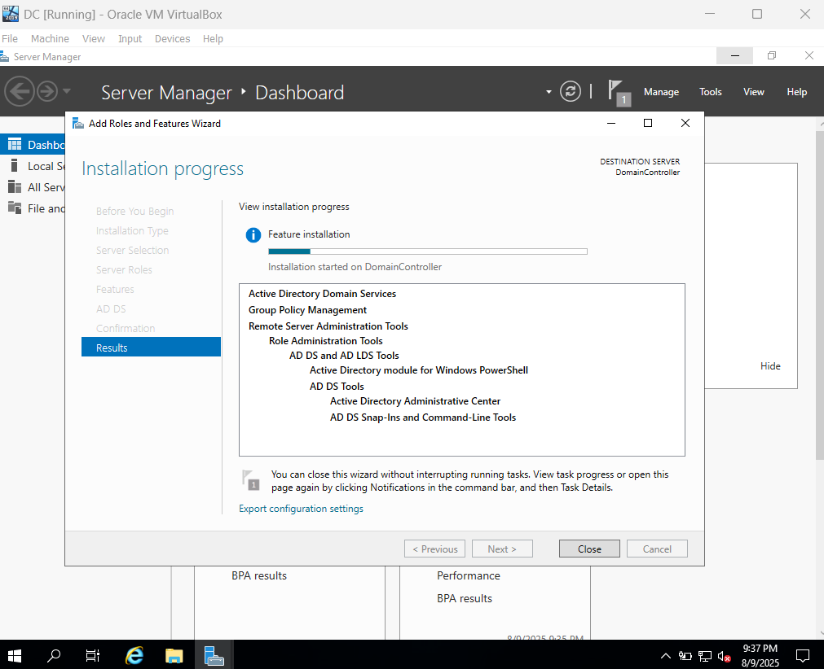Click the Close button in wizard
Screen dimensions: 824x669
click(x=589, y=549)
